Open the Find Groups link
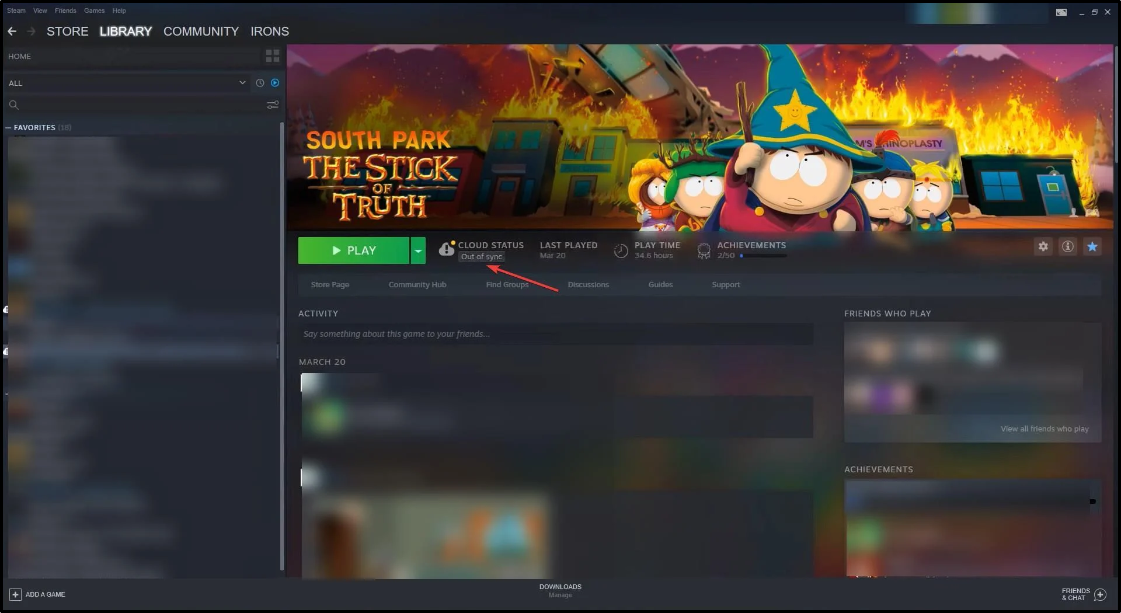 point(507,284)
